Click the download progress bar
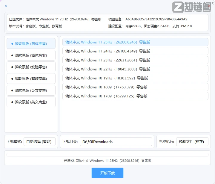The height and width of the screenshot is (184, 215). click(107, 155)
